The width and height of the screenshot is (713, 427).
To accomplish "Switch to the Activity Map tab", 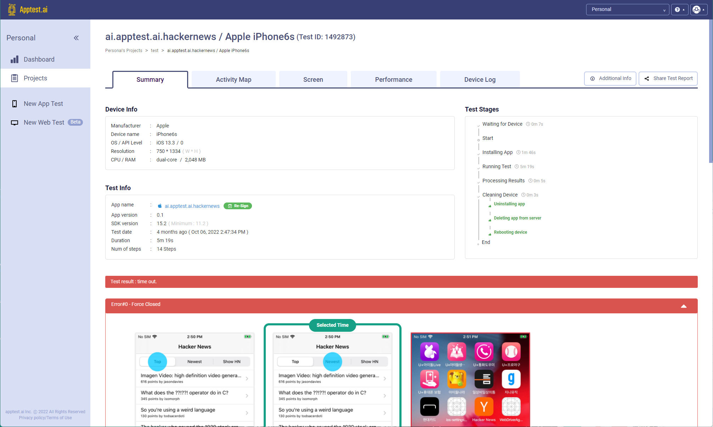I will [x=234, y=80].
